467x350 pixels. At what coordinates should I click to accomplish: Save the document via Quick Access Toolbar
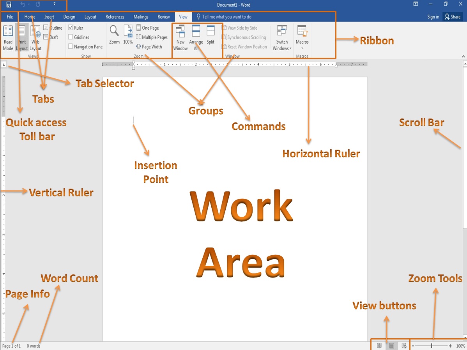[9, 5]
